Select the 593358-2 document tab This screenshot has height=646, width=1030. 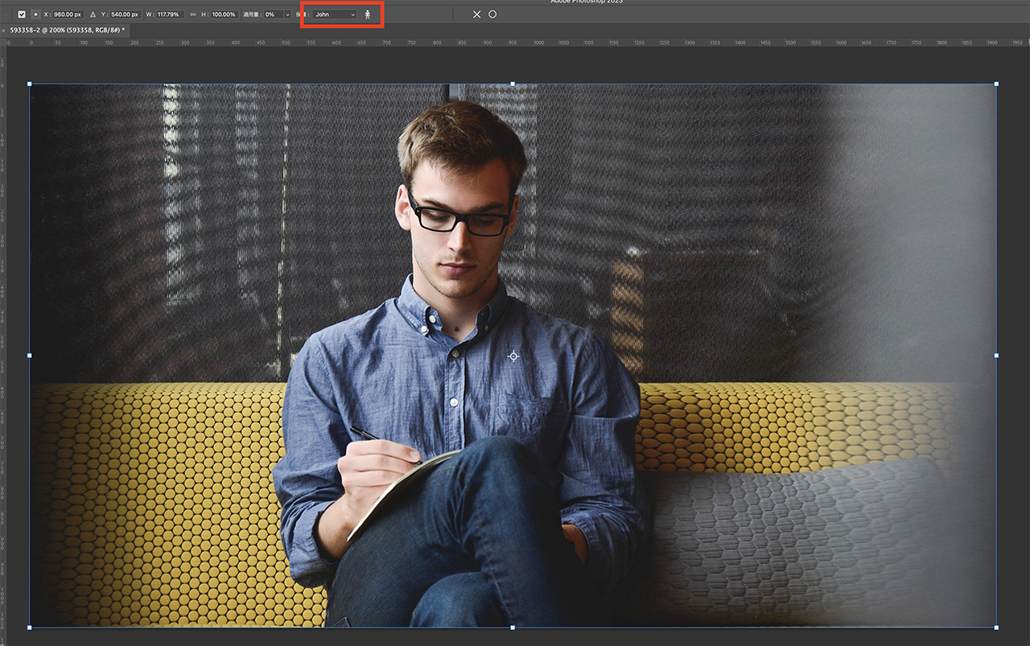point(67,30)
